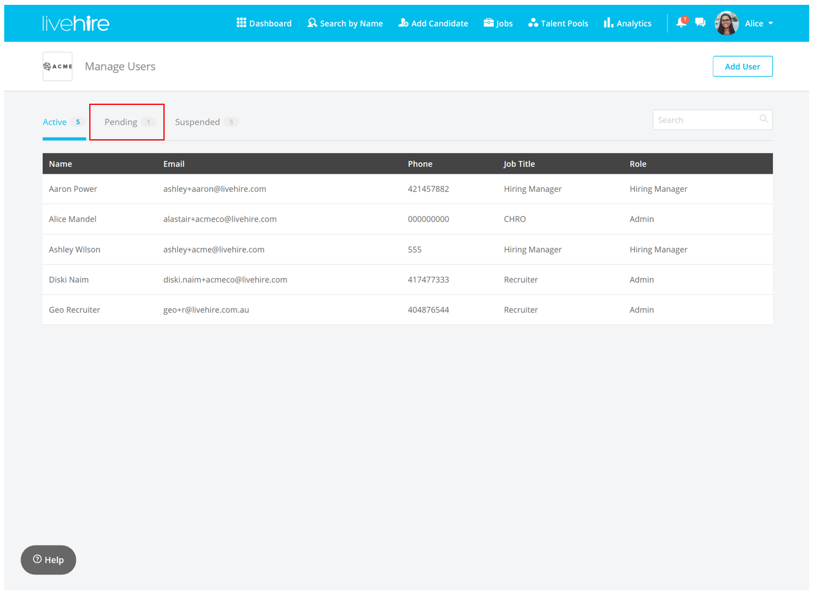The image size is (814, 595).
Task: Switch to the Suspended users tab
Action: click(206, 122)
